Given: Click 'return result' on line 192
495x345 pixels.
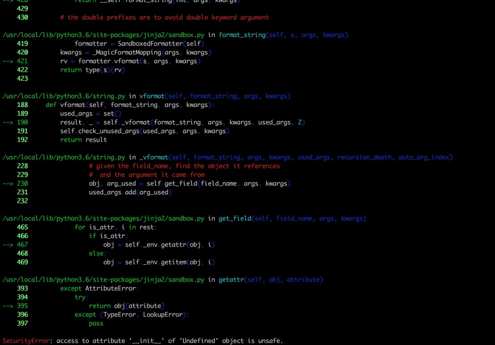Looking at the screenshot, I should pos(84,140).
